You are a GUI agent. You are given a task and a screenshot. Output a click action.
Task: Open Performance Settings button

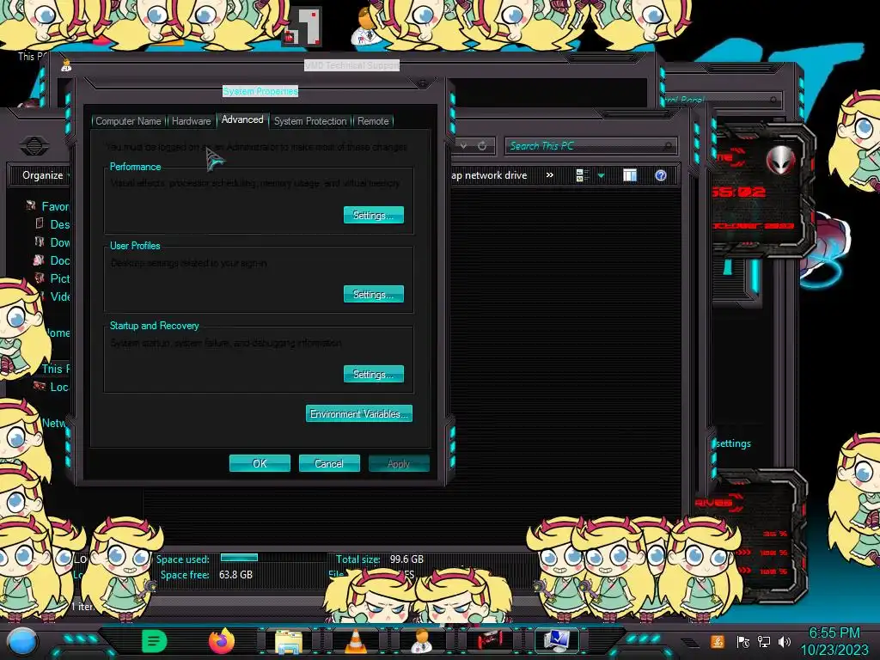[373, 215]
